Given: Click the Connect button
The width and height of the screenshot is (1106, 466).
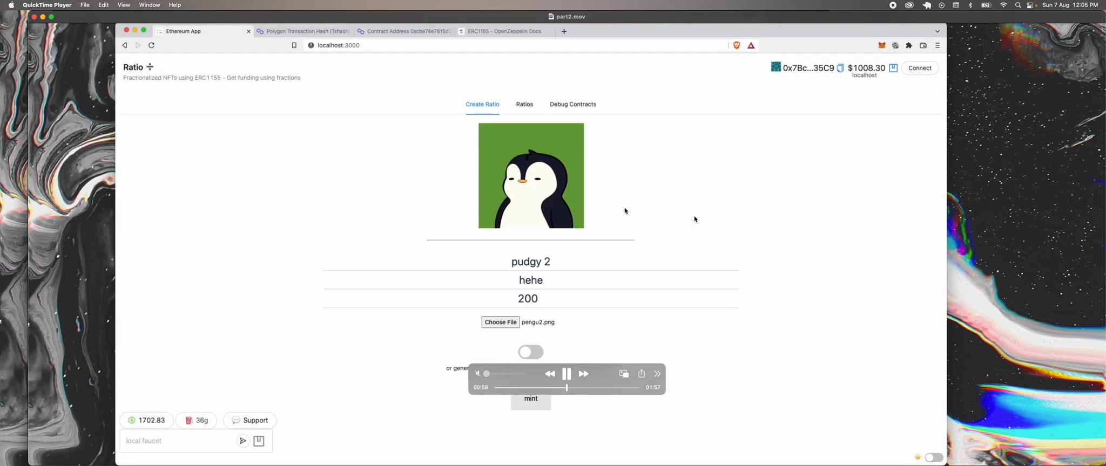Looking at the screenshot, I should coord(920,68).
